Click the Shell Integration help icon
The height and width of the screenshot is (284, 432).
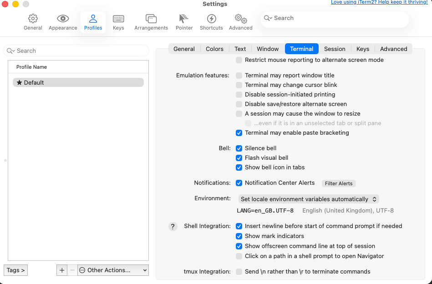(173, 226)
